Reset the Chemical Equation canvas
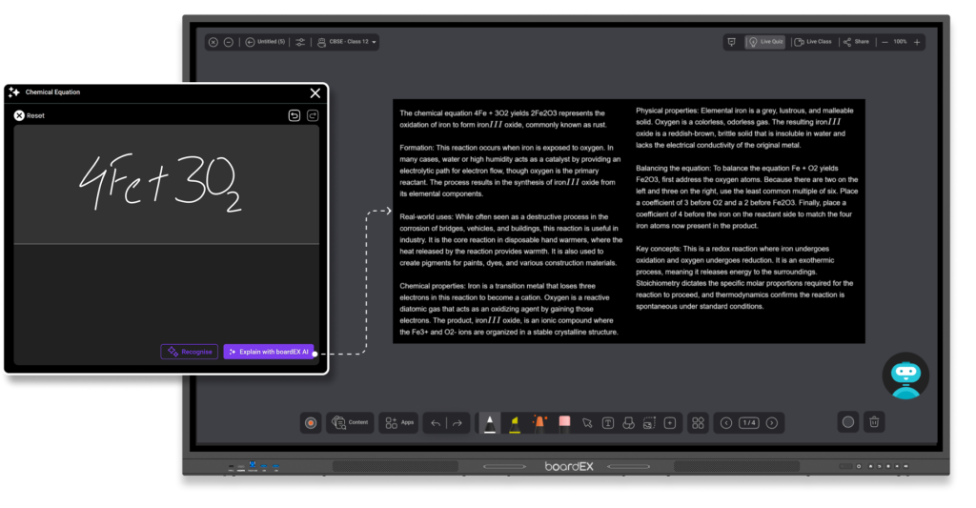976x508 pixels. 29,115
